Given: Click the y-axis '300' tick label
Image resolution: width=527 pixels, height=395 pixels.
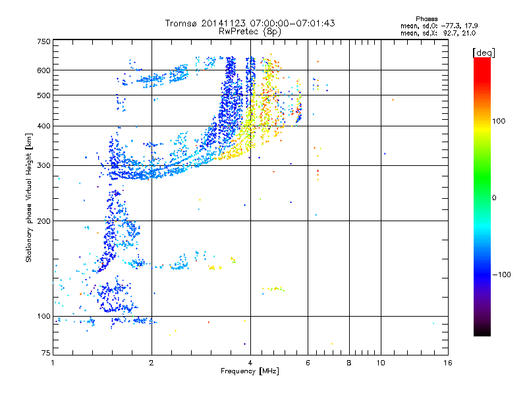Looking at the screenshot, I should coord(43,165).
